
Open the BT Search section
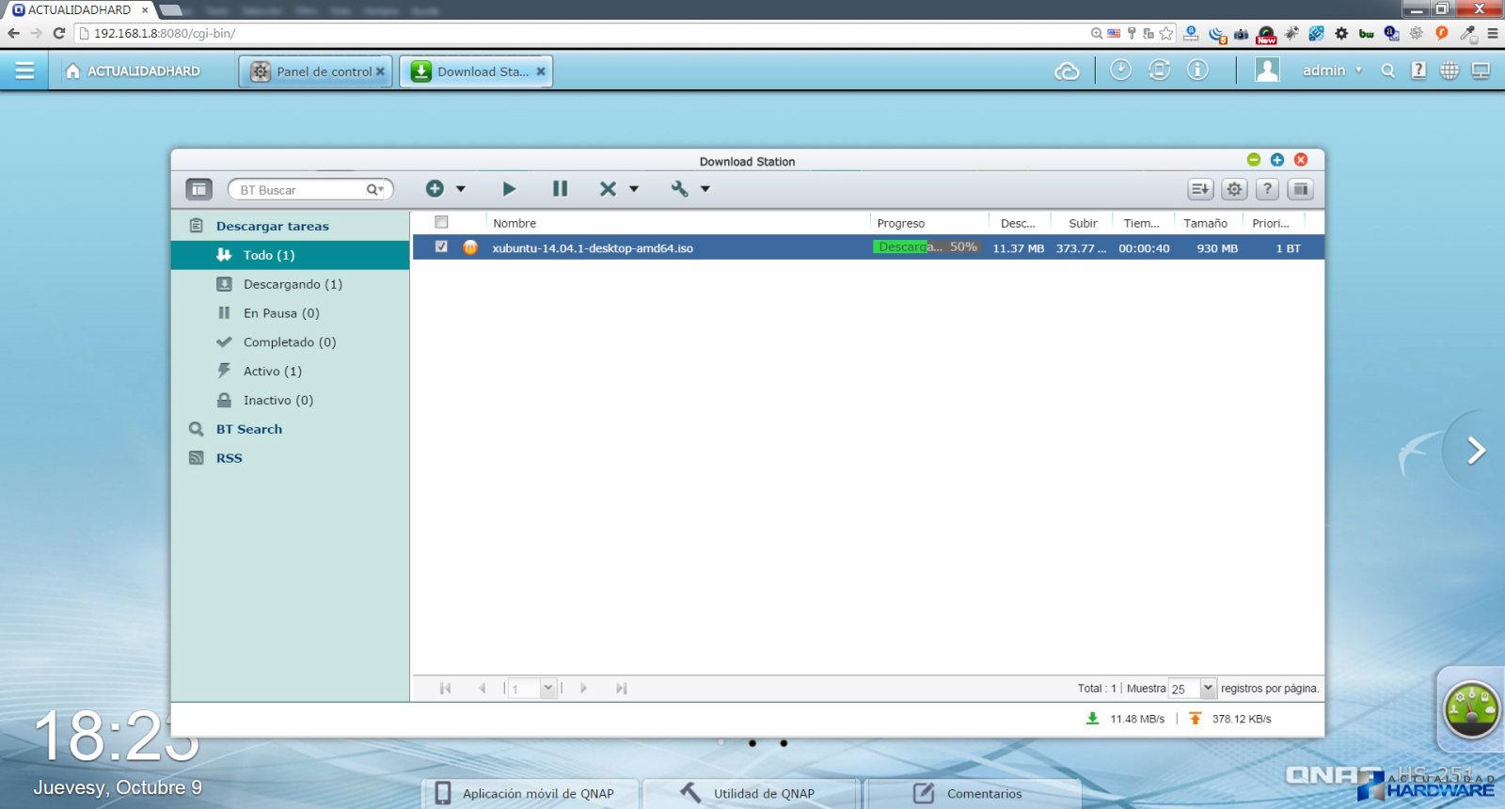tap(248, 429)
